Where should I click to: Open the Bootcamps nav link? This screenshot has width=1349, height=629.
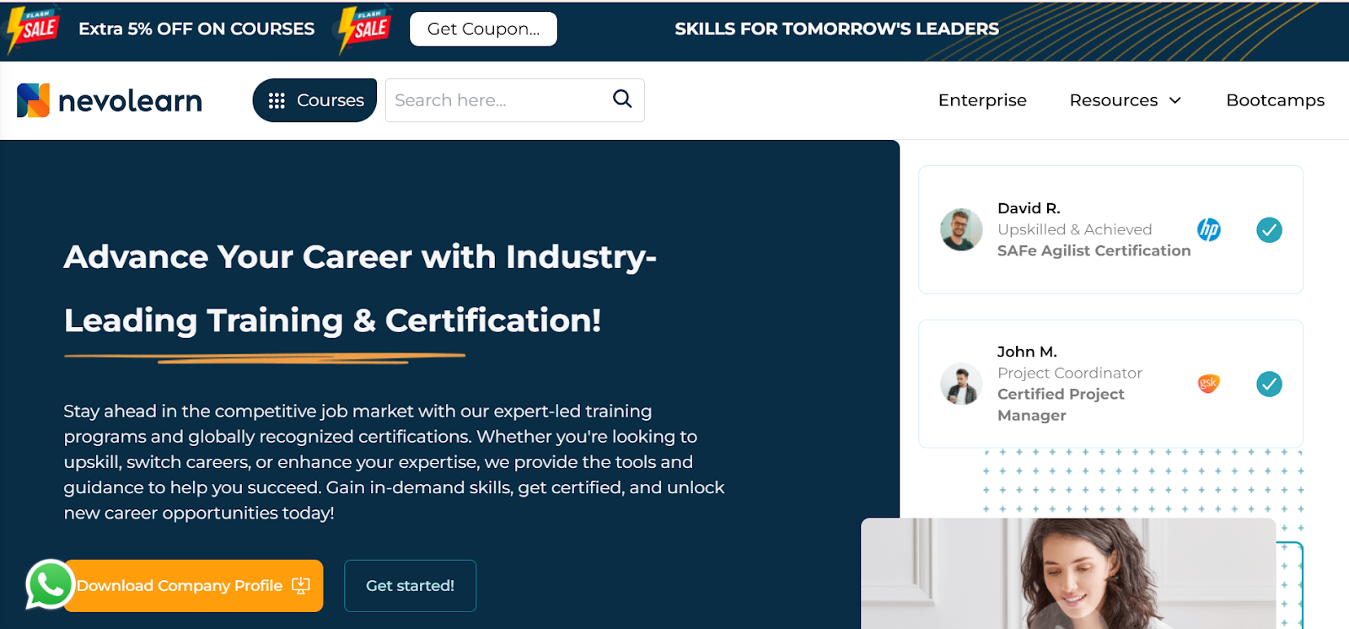[x=1275, y=100]
